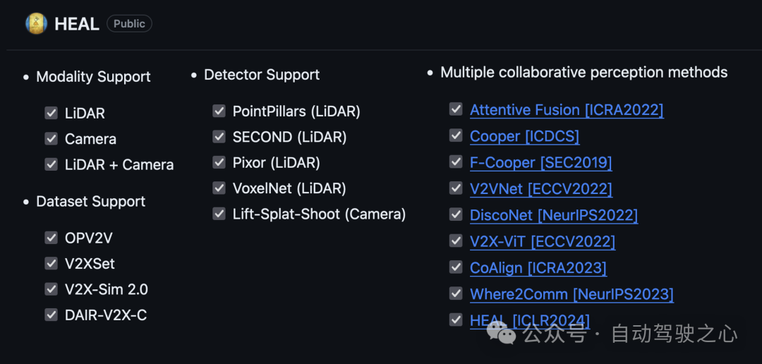
Task: Toggle the DAIR-V2X-C checkbox
Action: tap(51, 315)
